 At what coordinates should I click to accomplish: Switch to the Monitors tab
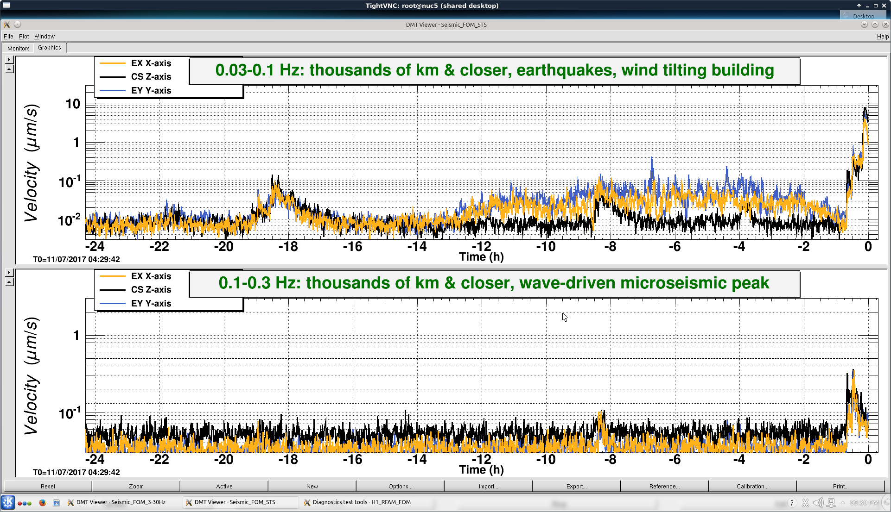tap(18, 48)
